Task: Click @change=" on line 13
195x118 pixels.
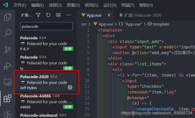Action: [138, 98]
